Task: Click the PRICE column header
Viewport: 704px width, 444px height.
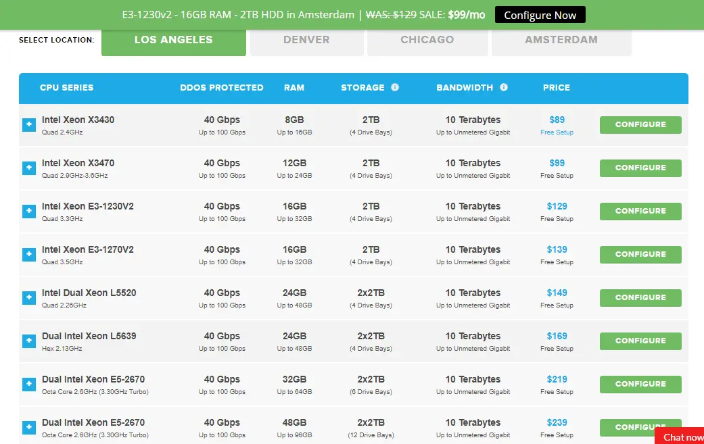Action: coord(557,88)
